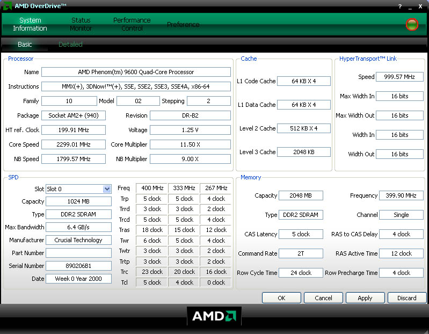Click the Max Bandwidth 6.4 GB/s field
The image size is (429, 334).
click(x=78, y=227)
